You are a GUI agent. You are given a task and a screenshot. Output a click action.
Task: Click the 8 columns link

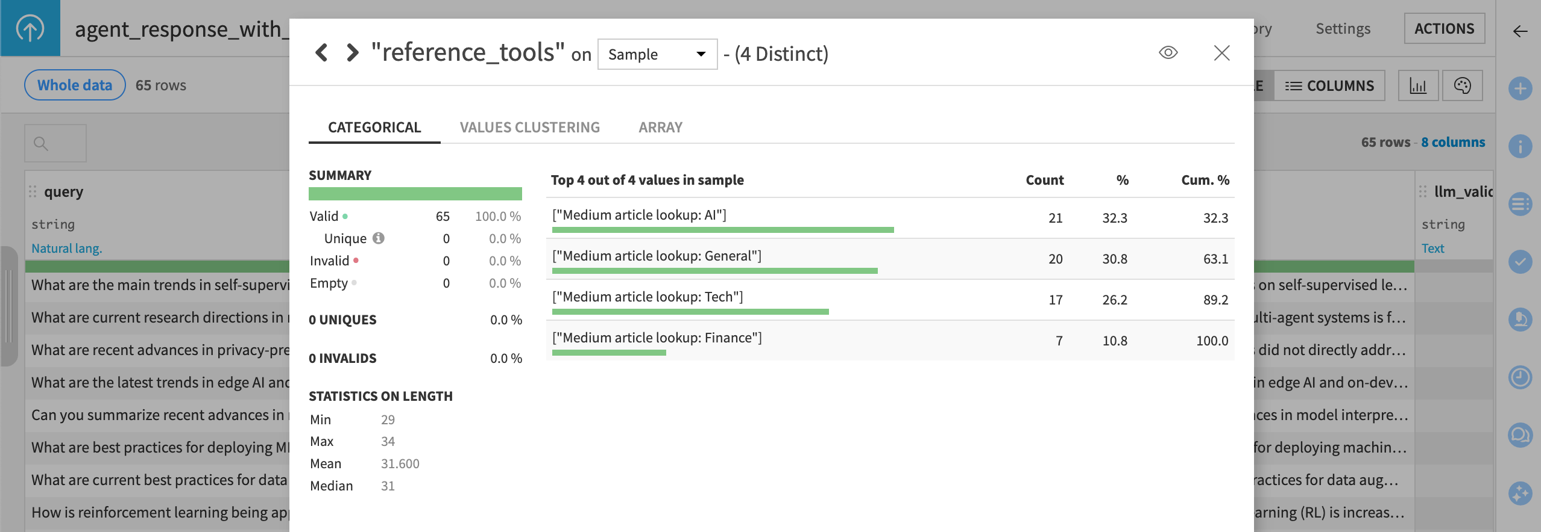[x=1453, y=142]
